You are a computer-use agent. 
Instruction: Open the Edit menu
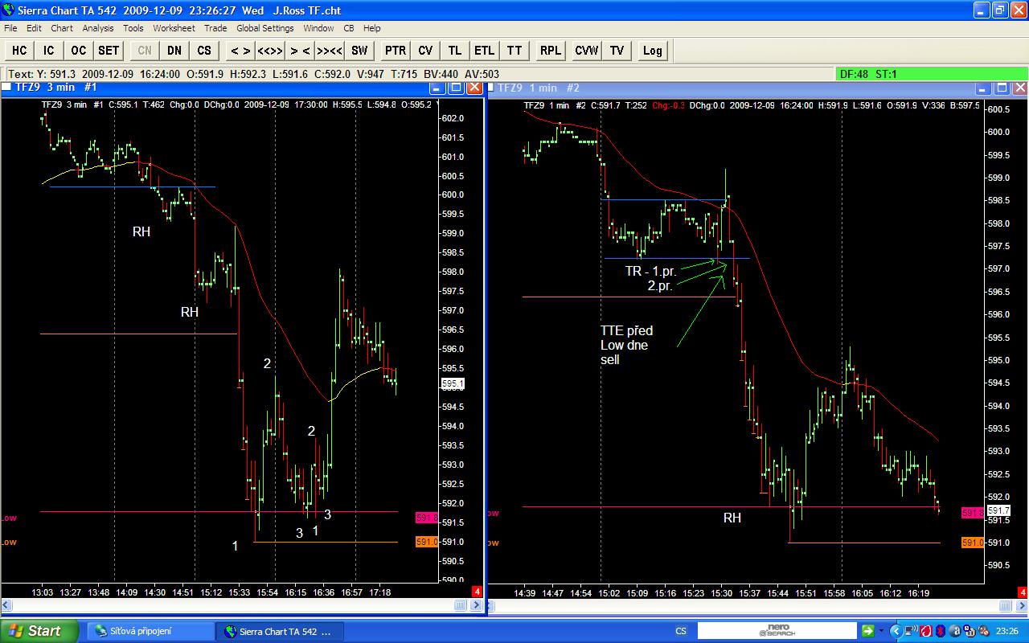point(34,28)
